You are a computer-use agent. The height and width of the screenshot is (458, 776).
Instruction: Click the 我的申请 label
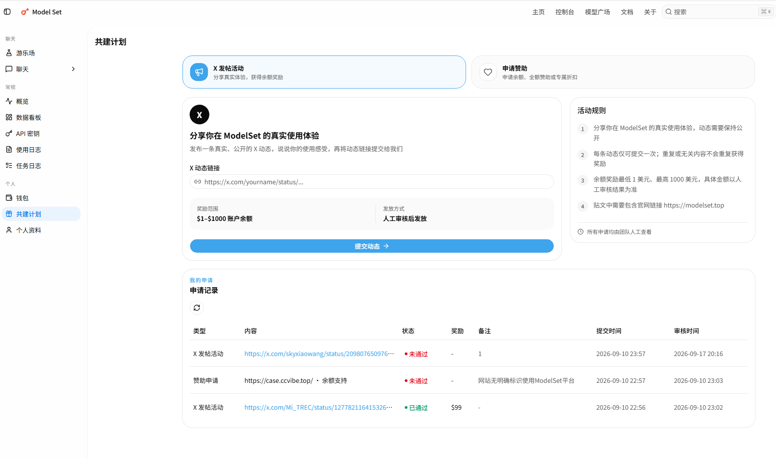(x=201, y=280)
